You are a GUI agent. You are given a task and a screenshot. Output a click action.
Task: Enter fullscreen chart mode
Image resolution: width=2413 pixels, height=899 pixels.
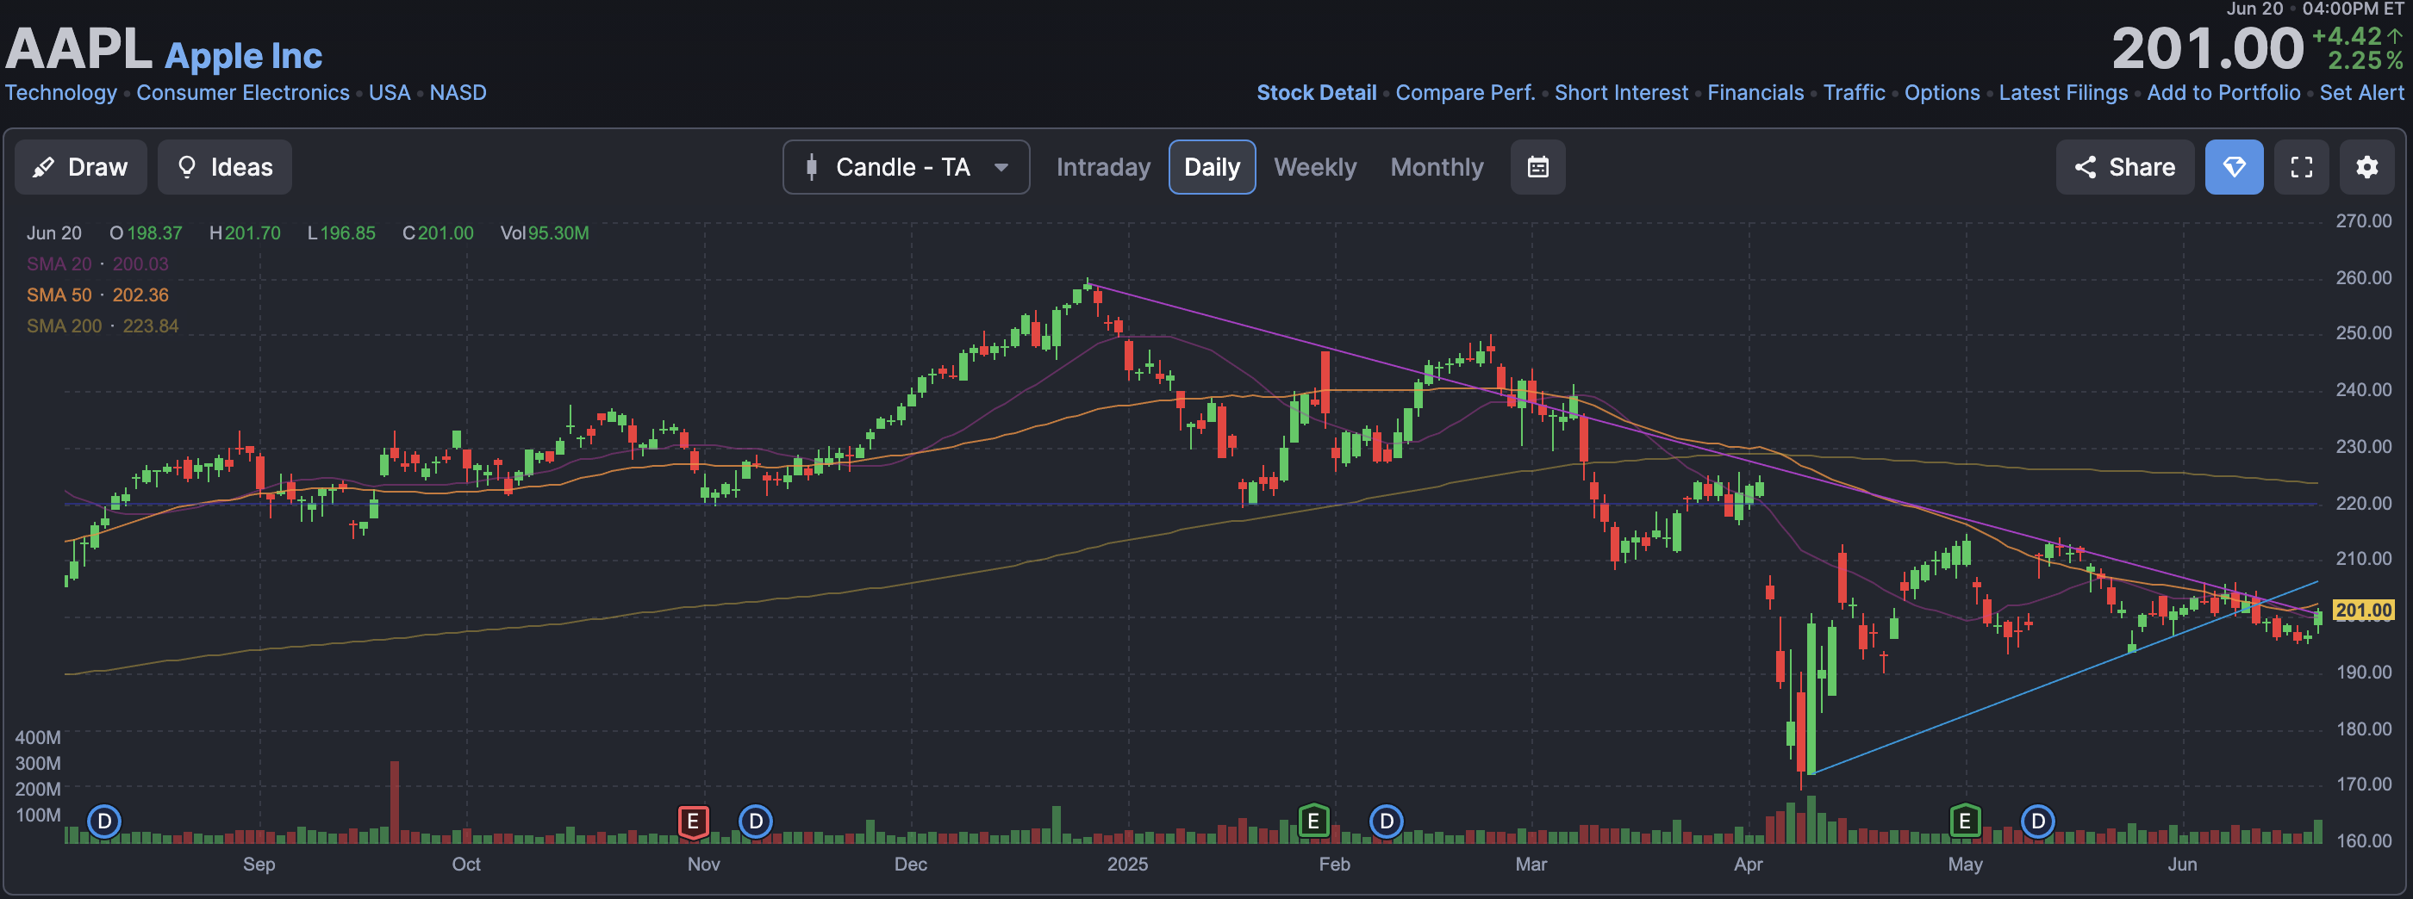(2302, 167)
